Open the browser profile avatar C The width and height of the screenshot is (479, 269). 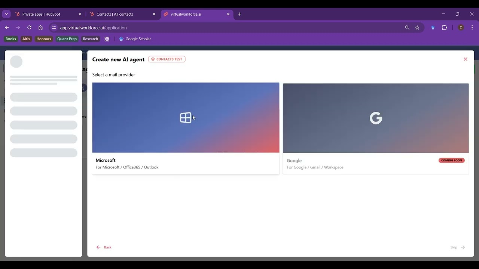tap(461, 28)
